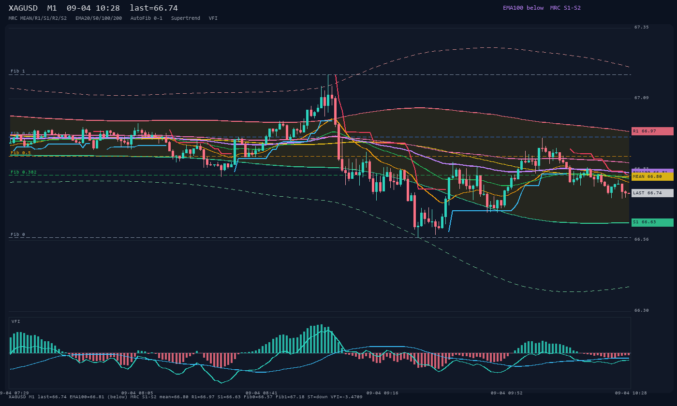Click the last=66.74 value in header

tap(154, 8)
